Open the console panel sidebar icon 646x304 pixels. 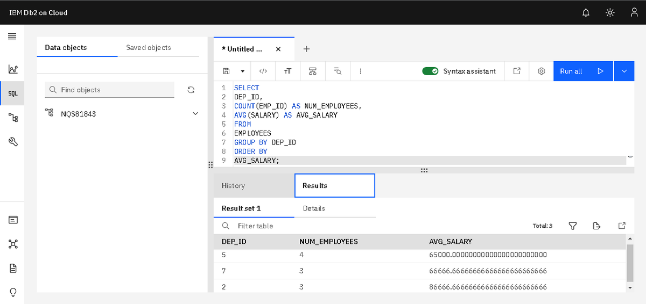click(13, 220)
